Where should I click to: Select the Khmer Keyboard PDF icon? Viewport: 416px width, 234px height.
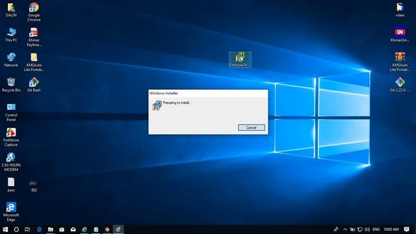pos(34,37)
